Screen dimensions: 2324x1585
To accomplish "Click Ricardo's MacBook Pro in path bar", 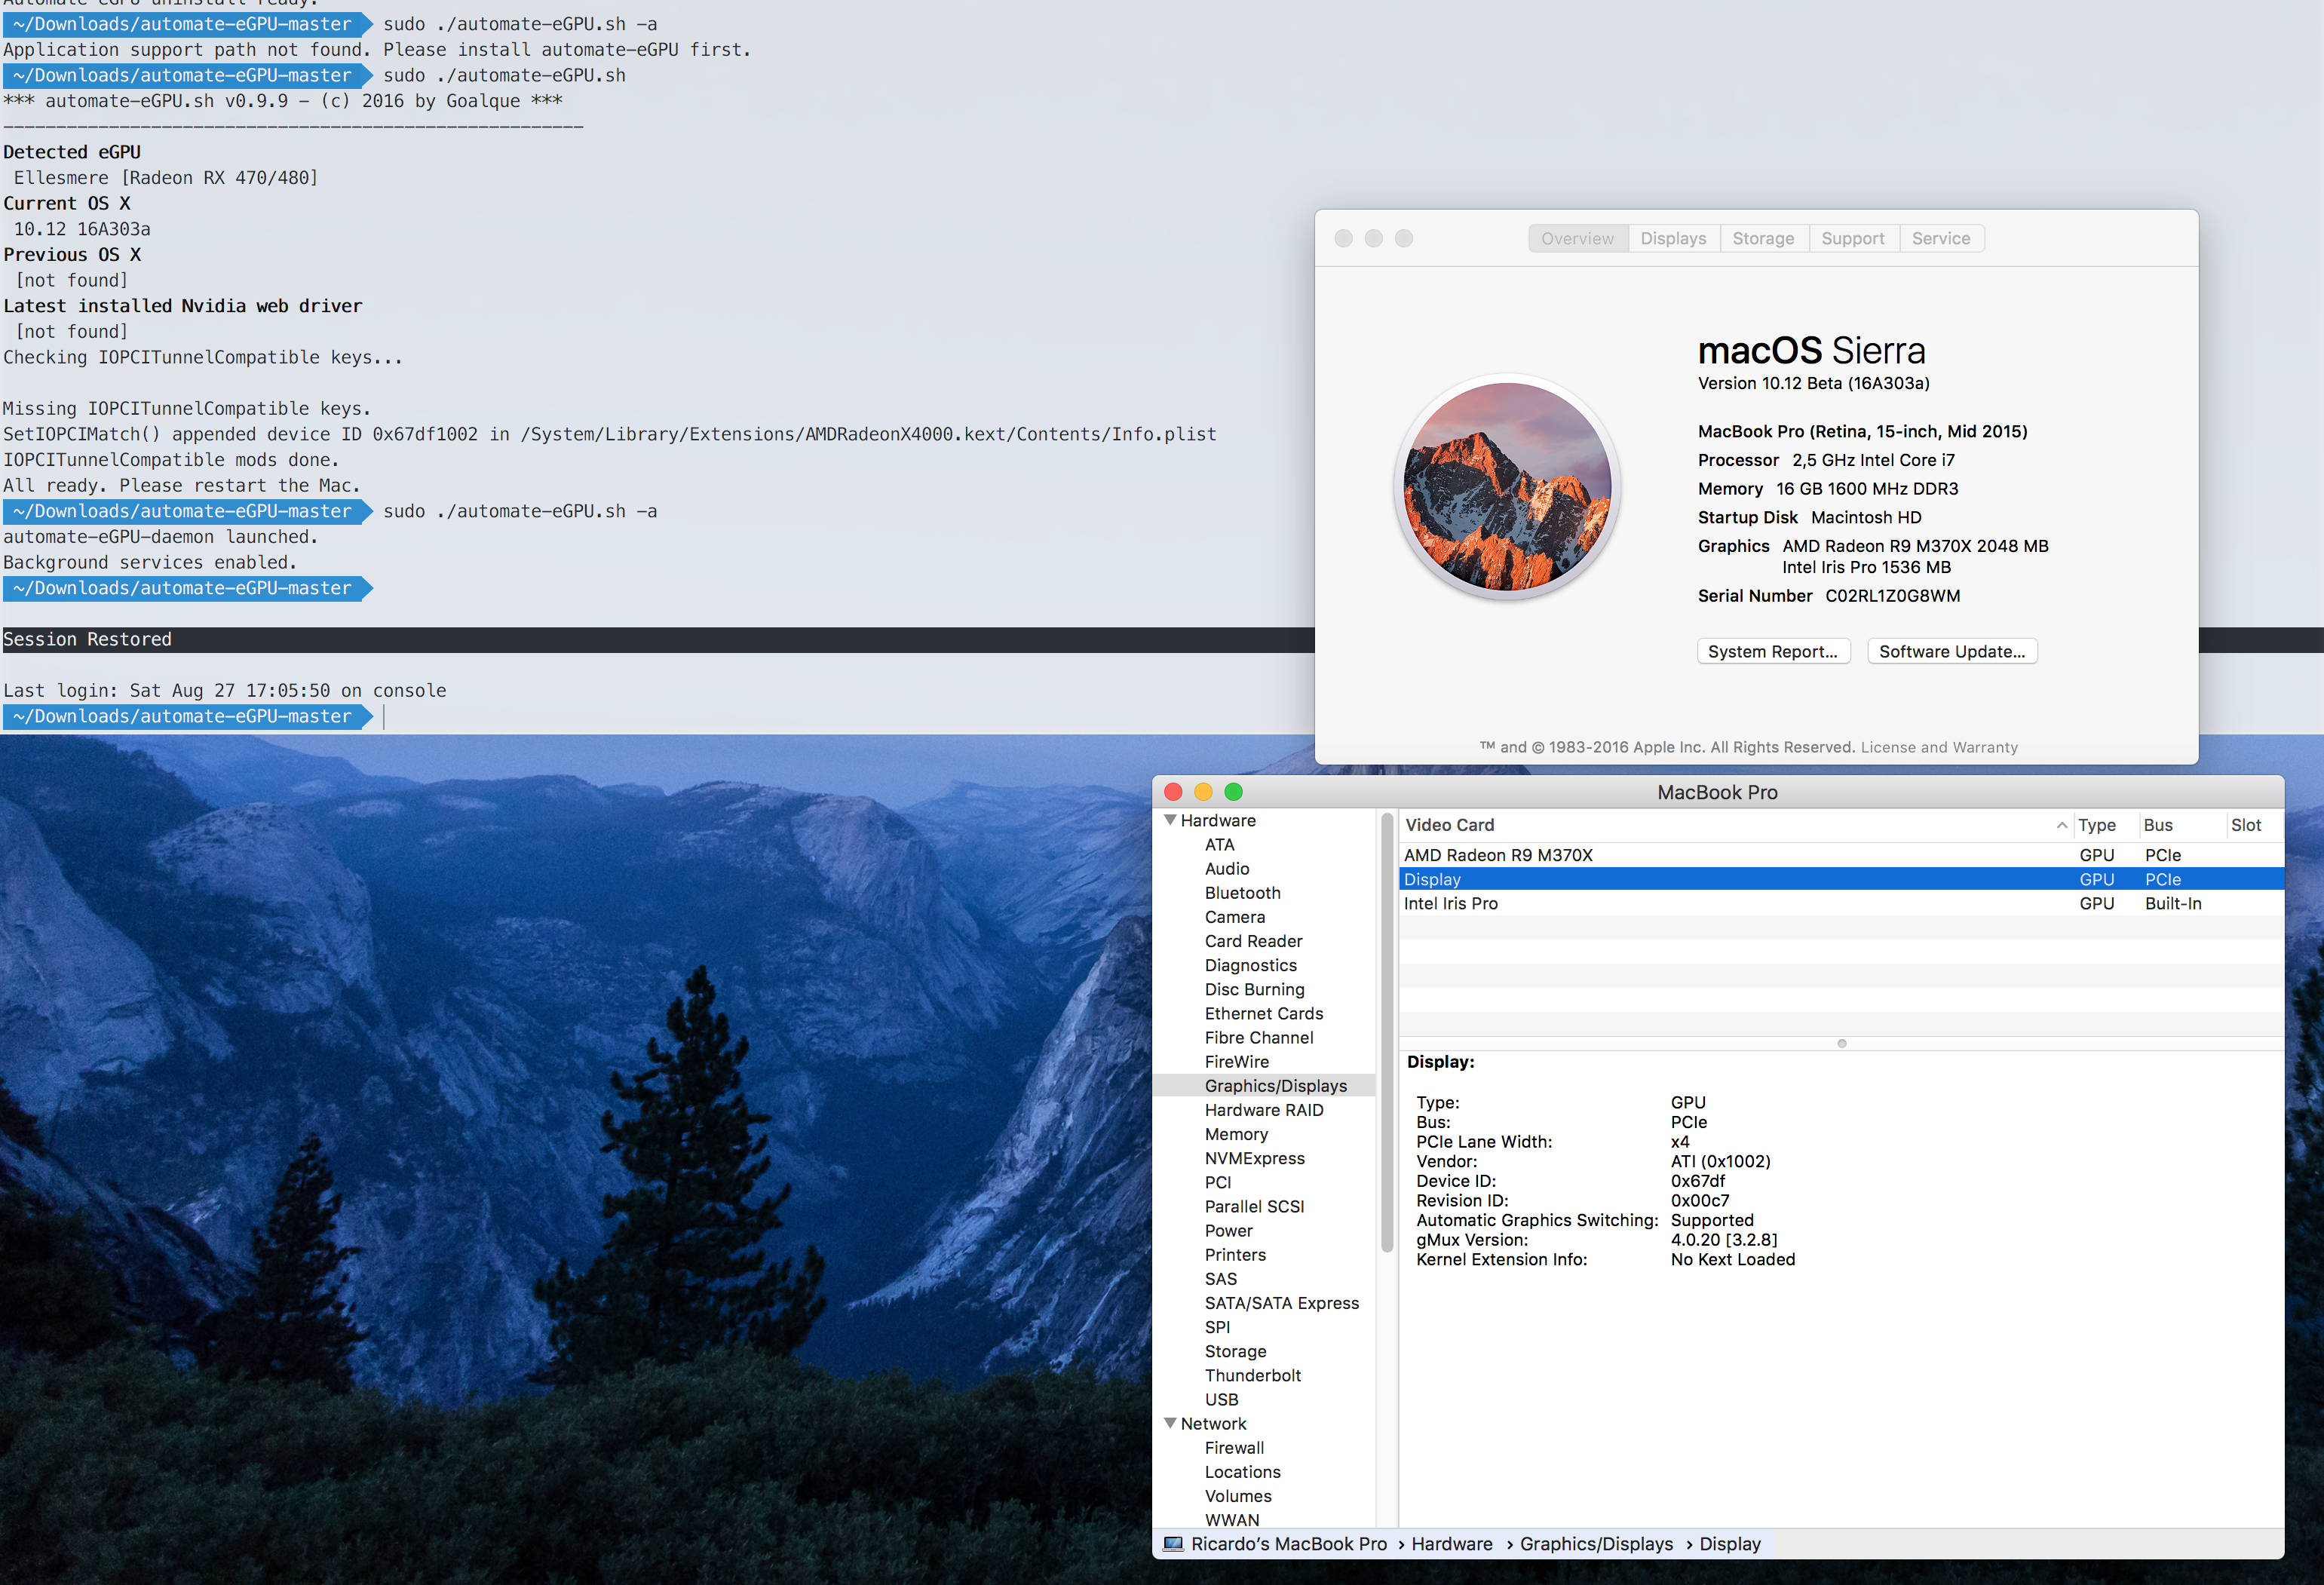I will click(x=1289, y=1544).
